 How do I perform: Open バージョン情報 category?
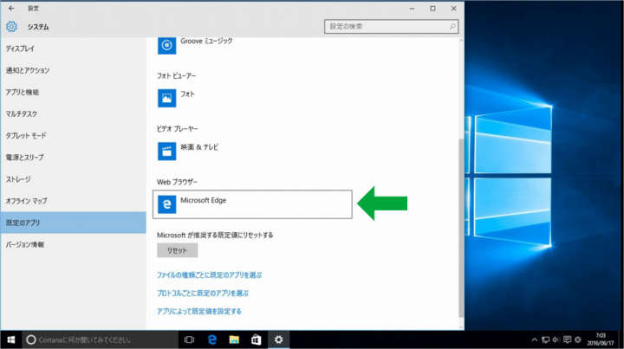(73, 244)
